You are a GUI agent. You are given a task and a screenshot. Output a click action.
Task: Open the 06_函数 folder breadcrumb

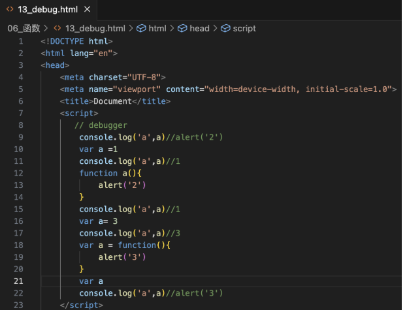point(24,28)
